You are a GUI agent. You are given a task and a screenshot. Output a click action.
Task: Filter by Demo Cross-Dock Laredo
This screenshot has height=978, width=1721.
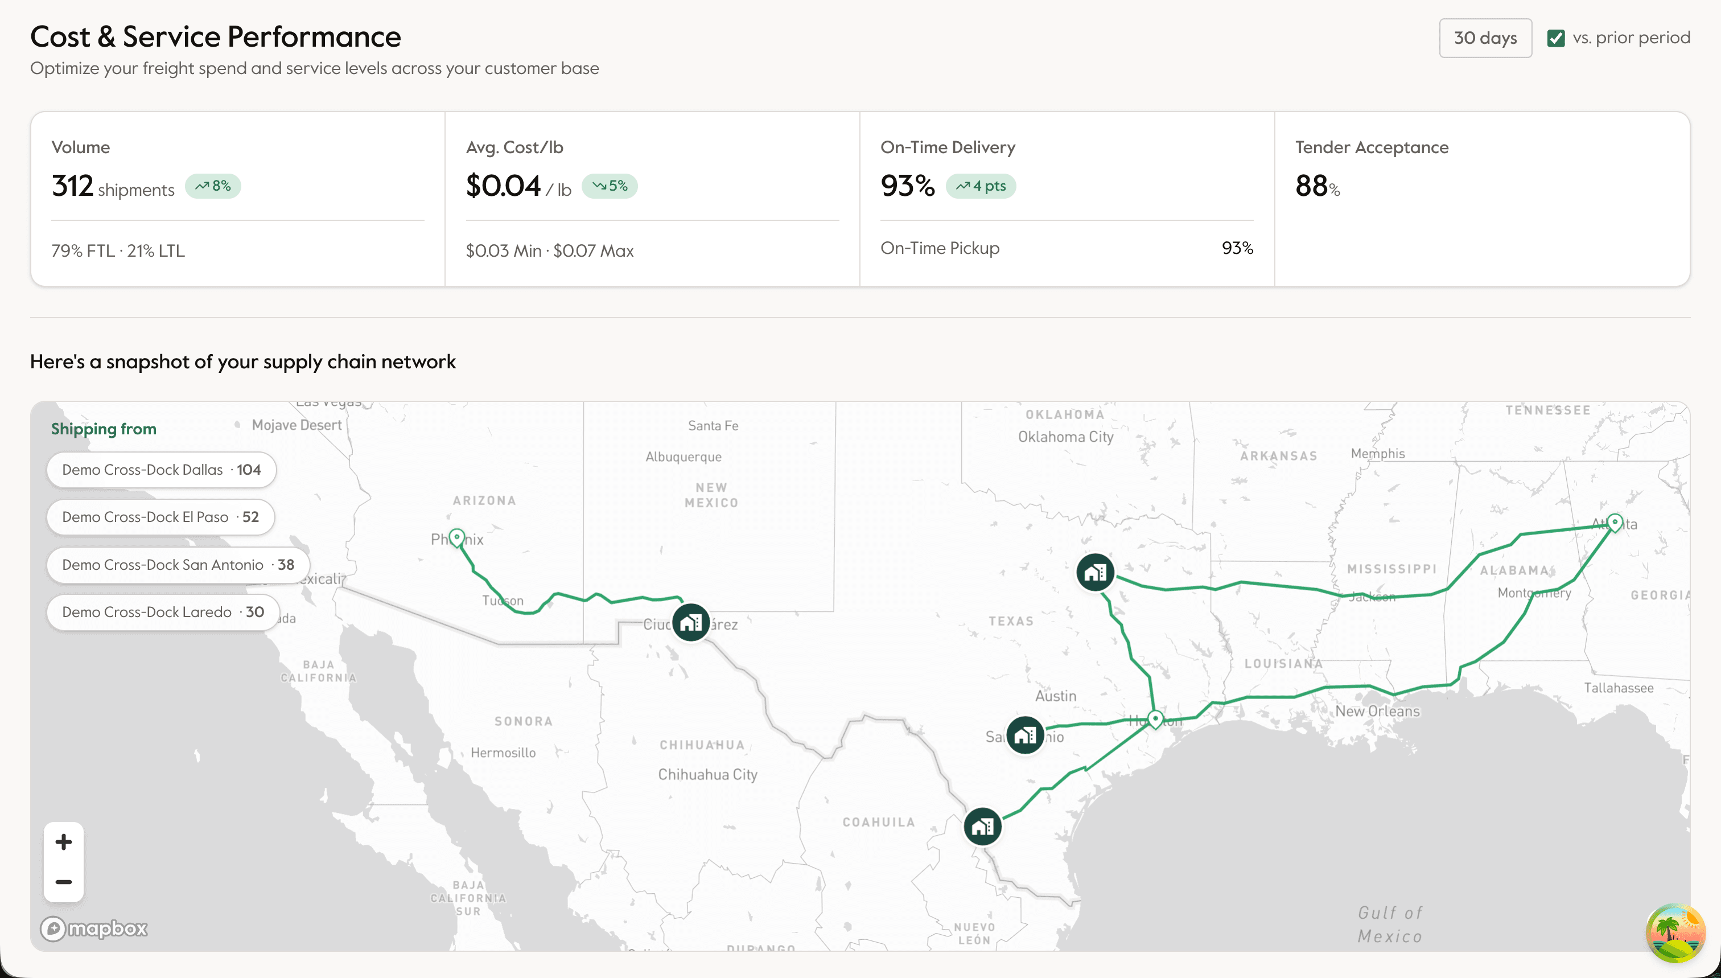point(163,612)
